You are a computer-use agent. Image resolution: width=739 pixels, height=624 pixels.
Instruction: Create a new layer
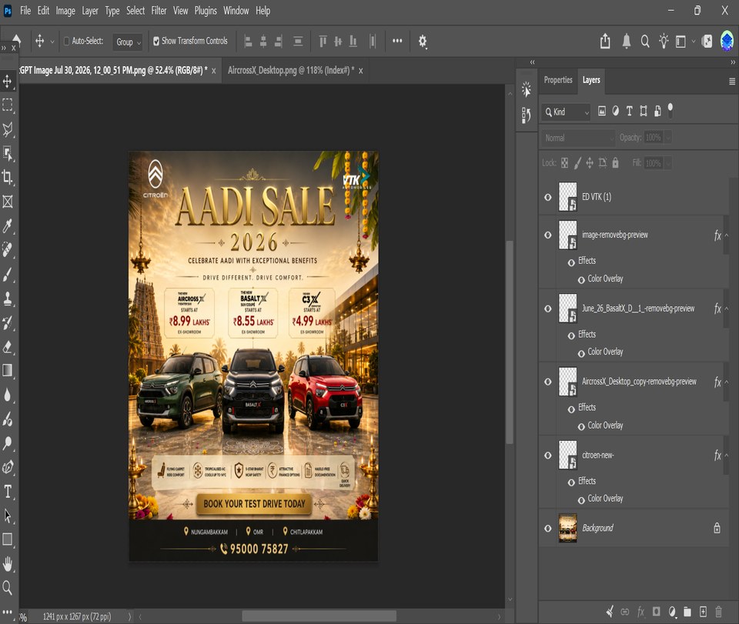tap(703, 612)
